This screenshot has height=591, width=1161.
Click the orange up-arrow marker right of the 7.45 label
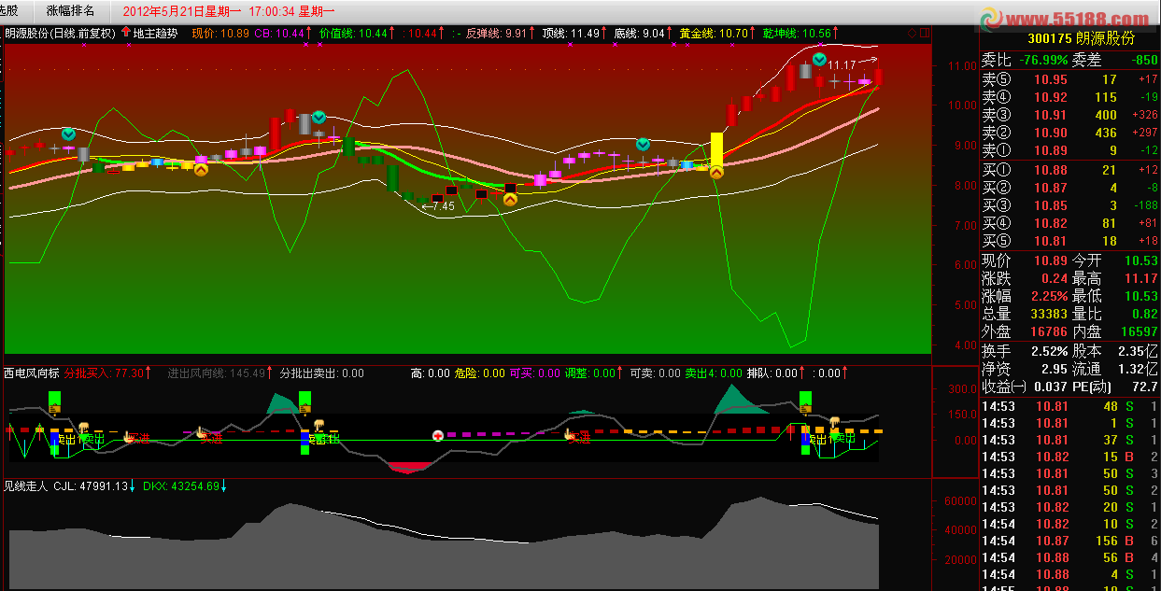pyautogui.click(x=510, y=199)
